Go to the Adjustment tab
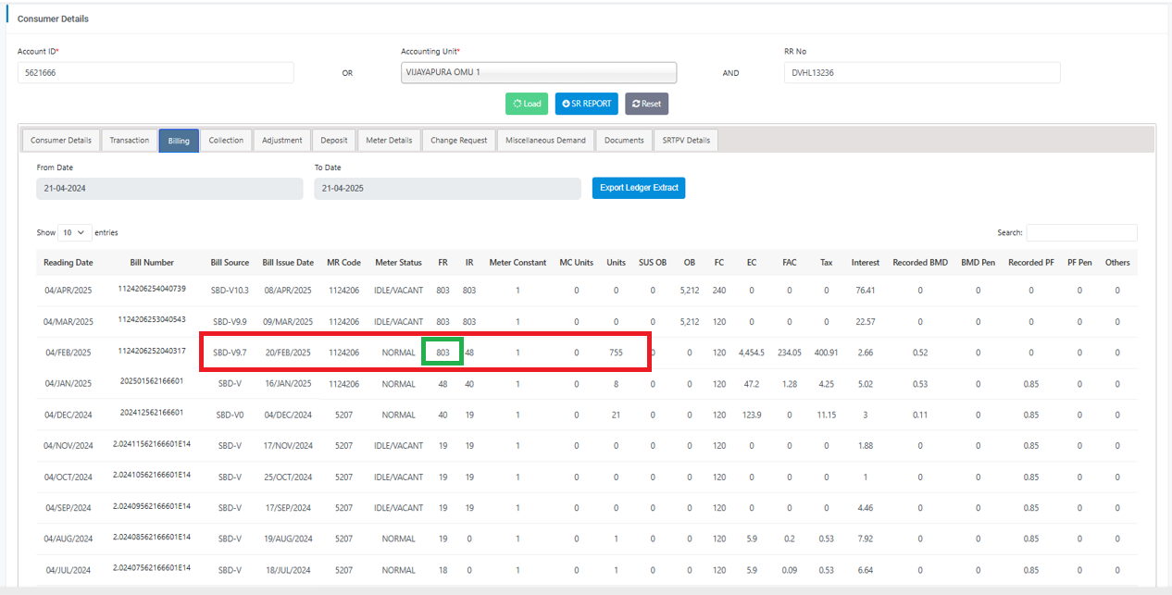Screen dimensions: 1172x595 pos(281,141)
